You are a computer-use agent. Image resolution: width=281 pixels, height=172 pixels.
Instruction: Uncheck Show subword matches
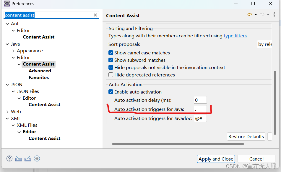click(111, 60)
